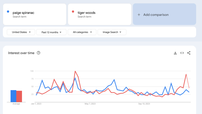Click the red dot beside tiger woods
202x114 pixels.
[x=73, y=12]
